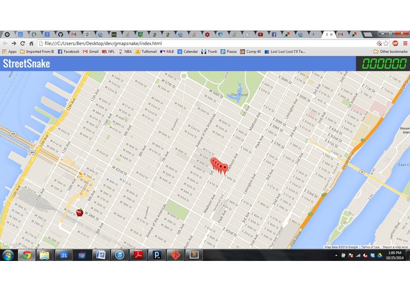Click the E 53rd St map label
Screen dimensions: 410x291
coord(311,193)
